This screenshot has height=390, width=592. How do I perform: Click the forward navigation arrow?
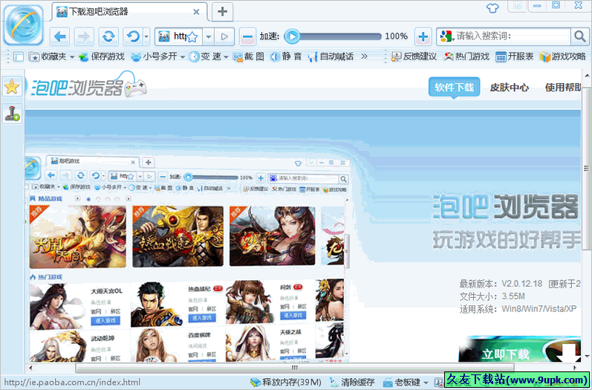(84, 36)
